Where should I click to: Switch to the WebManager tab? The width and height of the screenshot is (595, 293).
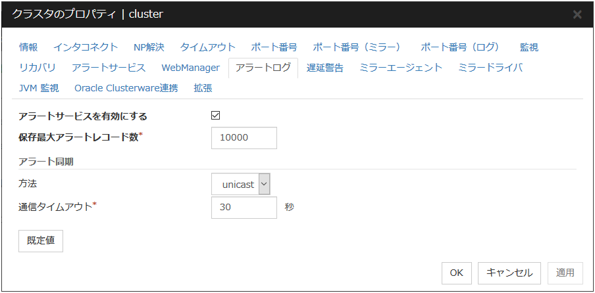point(190,68)
